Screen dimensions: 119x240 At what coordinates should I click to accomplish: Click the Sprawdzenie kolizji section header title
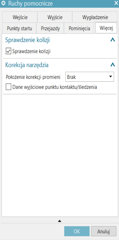coord(27,40)
